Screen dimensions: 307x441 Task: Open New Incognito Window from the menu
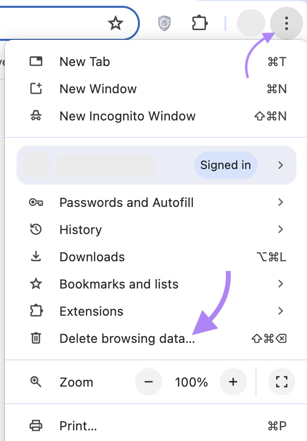pyautogui.click(x=127, y=116)
